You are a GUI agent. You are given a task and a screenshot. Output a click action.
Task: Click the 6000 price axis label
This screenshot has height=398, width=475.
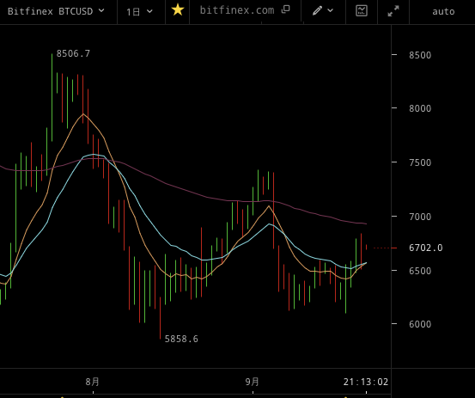[x=420, y=324]
